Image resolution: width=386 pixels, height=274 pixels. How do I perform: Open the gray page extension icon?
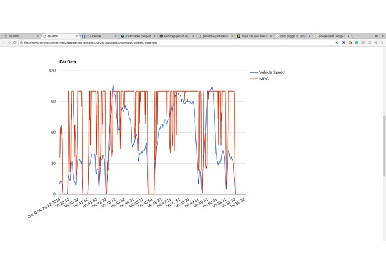point(363,43)
